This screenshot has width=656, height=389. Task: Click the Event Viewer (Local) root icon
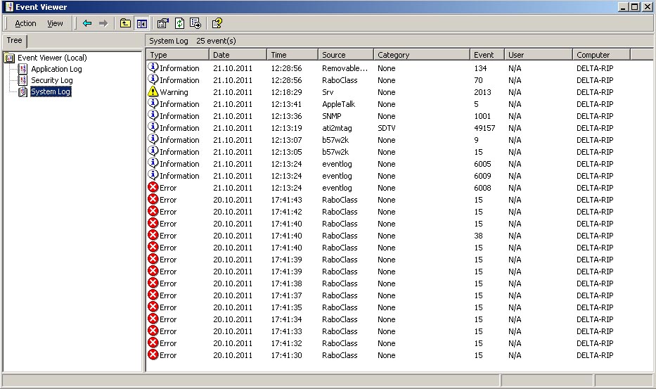[x=9, y=58]
